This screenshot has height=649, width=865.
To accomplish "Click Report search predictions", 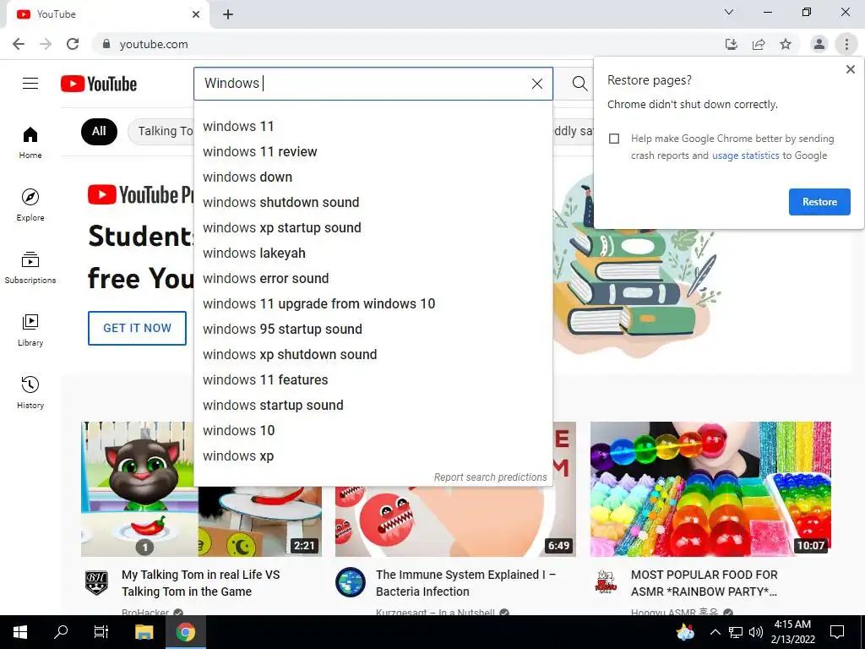I will coord(490,477).
